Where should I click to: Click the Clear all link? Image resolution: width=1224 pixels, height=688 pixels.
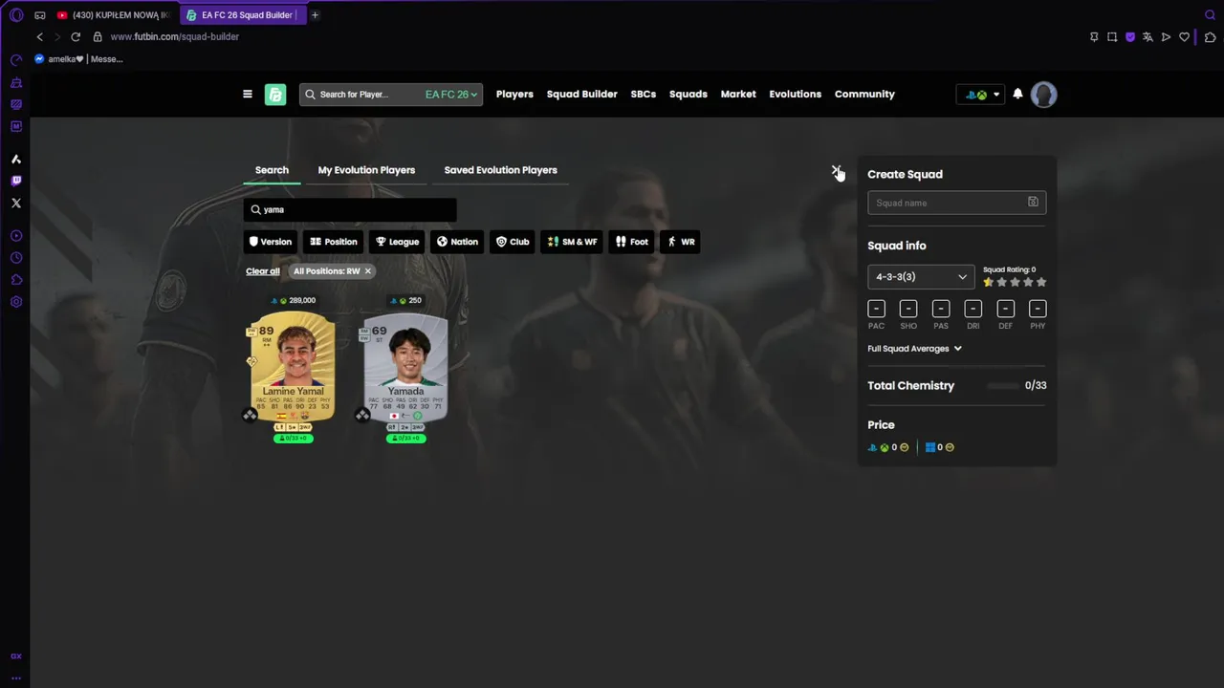click(263, 271)
